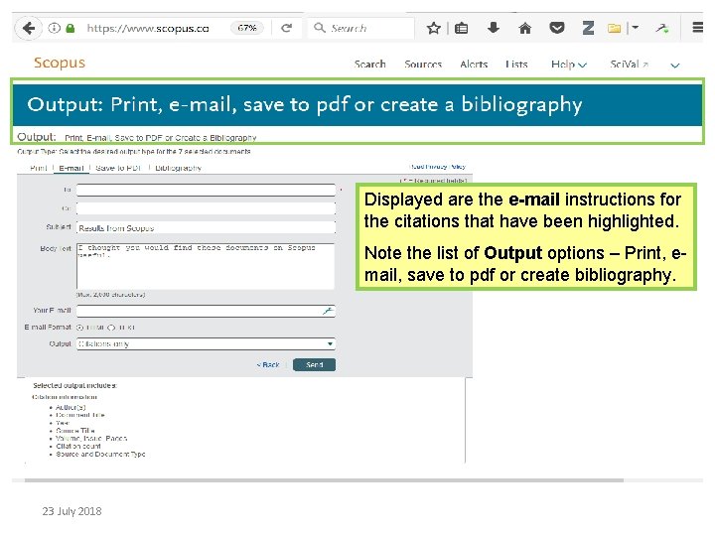
Task: Click the Back link
Action: (x=268, y=364)
